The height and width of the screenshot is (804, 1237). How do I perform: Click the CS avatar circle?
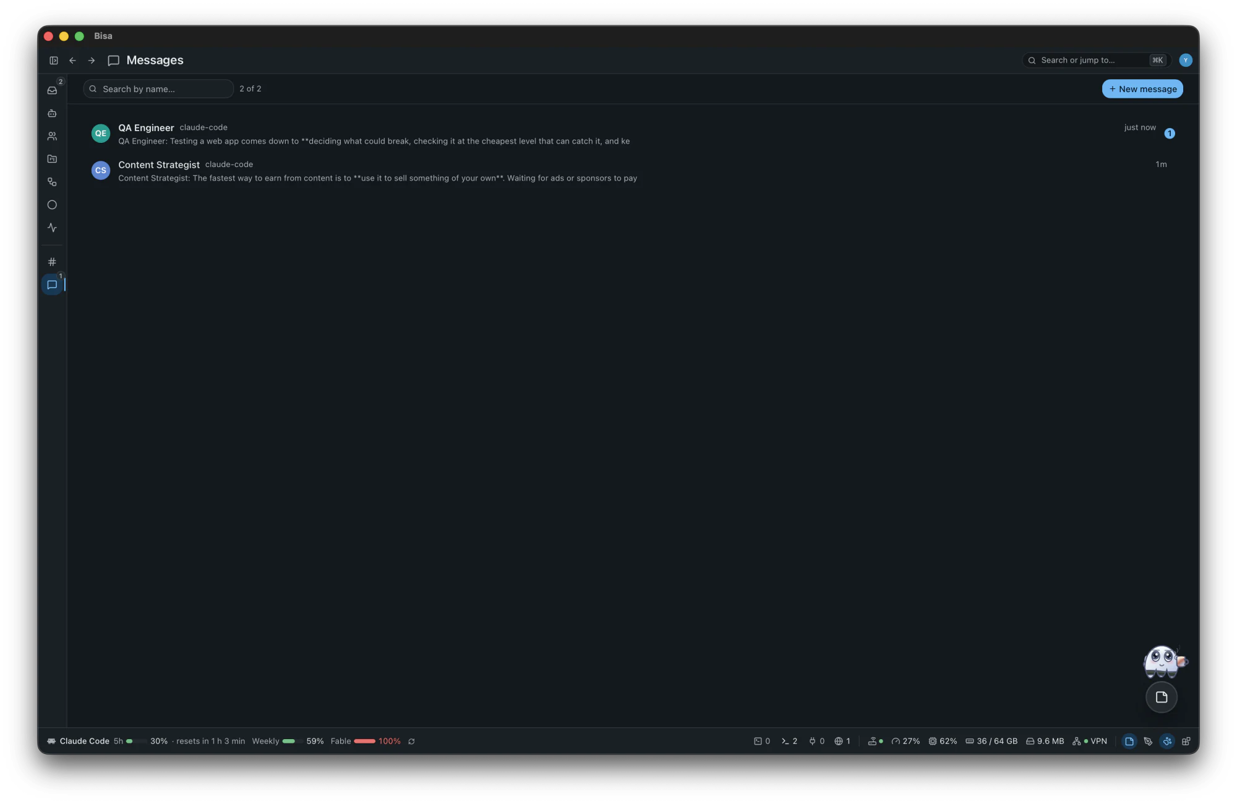coord(101,171)
